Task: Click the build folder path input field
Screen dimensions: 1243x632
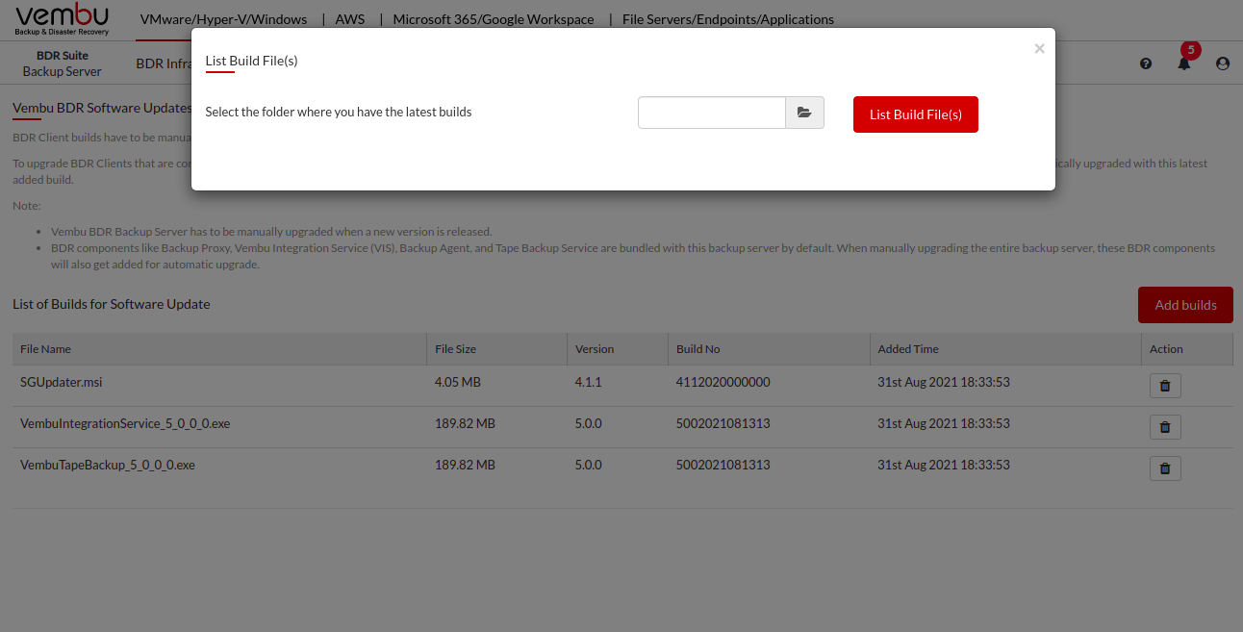Action: point(712,113)
